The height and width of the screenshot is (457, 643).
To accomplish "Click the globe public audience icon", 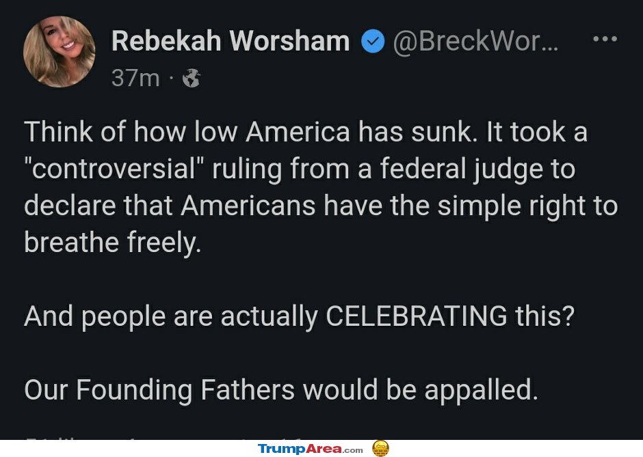I will point(191,78).
